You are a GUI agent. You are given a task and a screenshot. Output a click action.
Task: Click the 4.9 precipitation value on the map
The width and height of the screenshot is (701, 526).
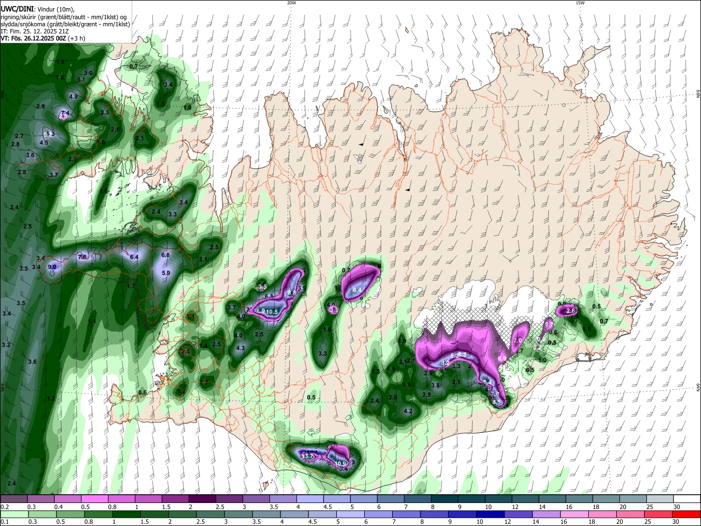tap(73, 96)
